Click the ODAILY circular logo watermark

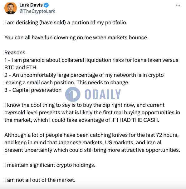73,94
